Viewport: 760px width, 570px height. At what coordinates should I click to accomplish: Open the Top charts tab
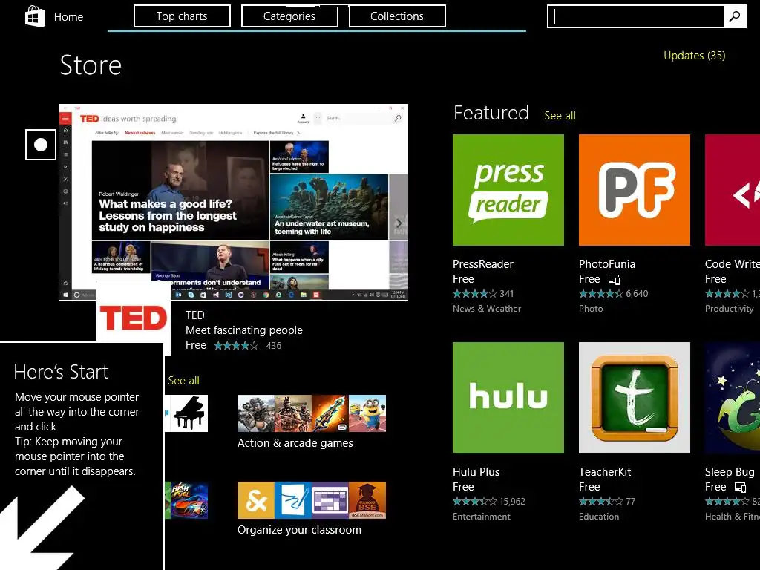pos(182,16)
